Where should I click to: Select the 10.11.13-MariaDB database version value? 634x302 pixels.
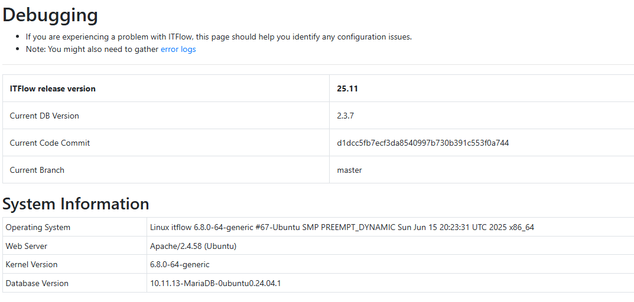coord(215,283)
